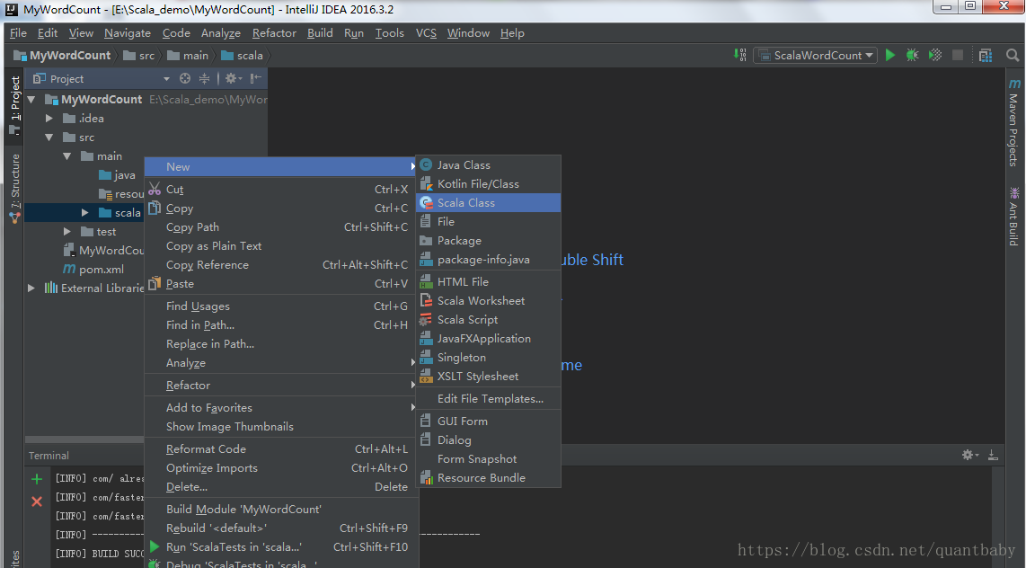This screenshot has width=1026, height=568.
Task: Open Project panel gear settings
Action: [x=233, y=78]
